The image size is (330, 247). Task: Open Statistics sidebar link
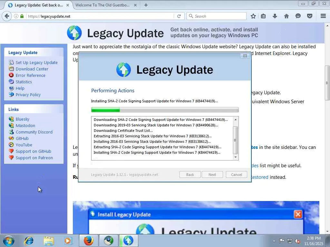(24, 82)
